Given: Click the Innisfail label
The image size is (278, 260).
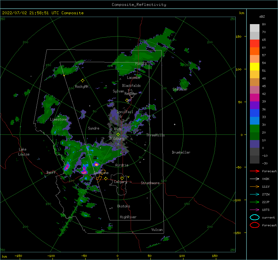Looking at the screenshot, I should pyautogui.click(x=125, y=112).
